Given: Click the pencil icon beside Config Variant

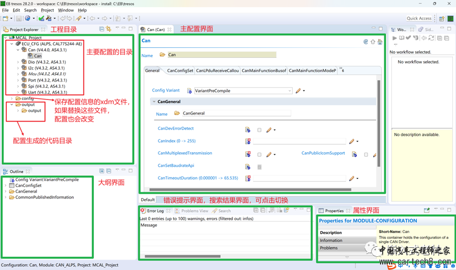Looking at the screenshot, I should (x=298, y=91).
